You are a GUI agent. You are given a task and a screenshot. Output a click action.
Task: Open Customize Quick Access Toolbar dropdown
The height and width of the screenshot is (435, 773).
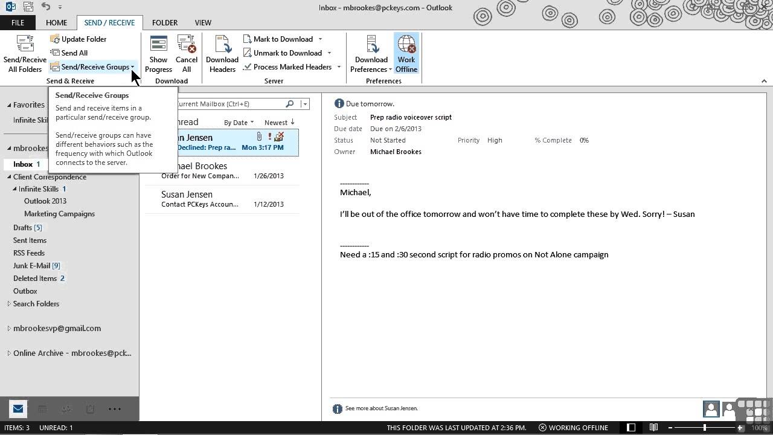pos(60,7)
